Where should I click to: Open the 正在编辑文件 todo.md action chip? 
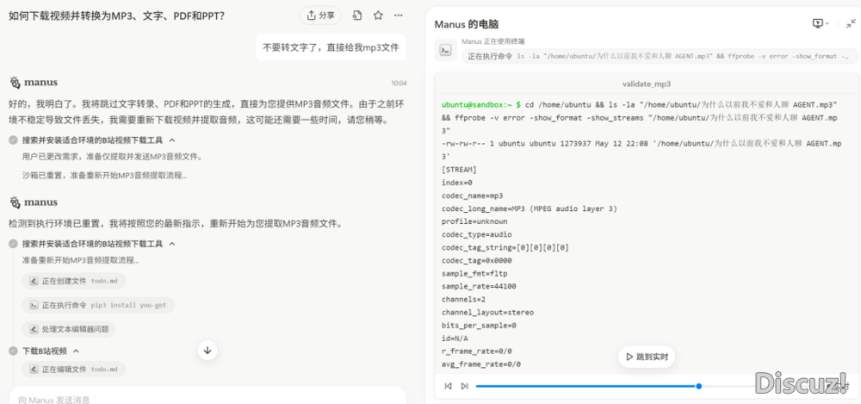point(73,370)
